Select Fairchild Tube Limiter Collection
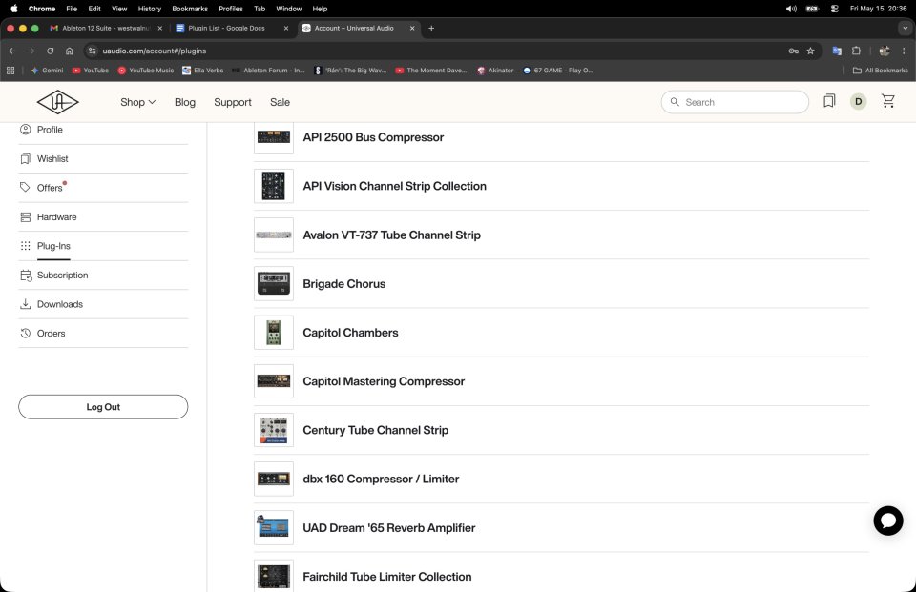Viewport: 916px width, 592px height. click(x=386, y=577)
